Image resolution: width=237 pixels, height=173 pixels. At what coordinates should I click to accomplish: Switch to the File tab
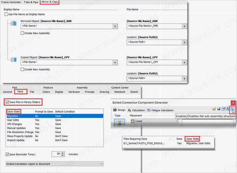pyautogui.click(x=32, y=92)
